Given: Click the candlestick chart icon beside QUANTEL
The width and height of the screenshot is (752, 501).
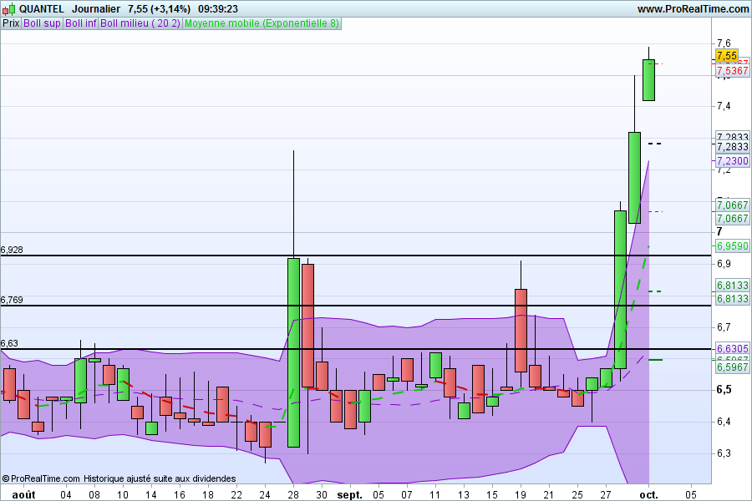Looking at the screenshot, I should [8, 9].
